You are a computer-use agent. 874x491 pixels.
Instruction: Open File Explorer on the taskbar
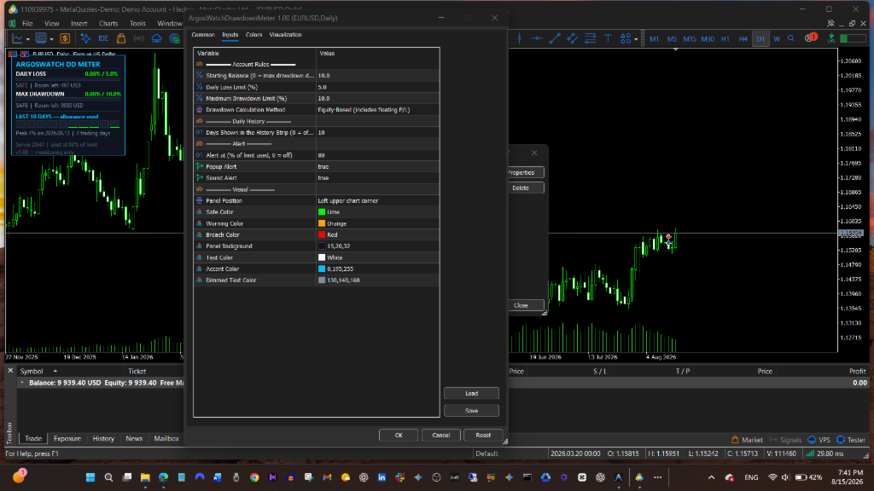tap(145, 477)
